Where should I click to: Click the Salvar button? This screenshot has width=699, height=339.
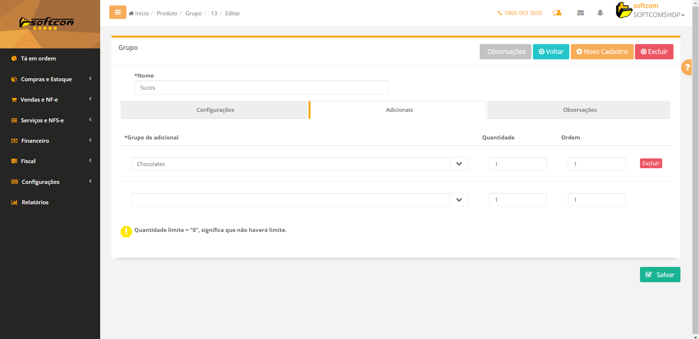(660, 275)
